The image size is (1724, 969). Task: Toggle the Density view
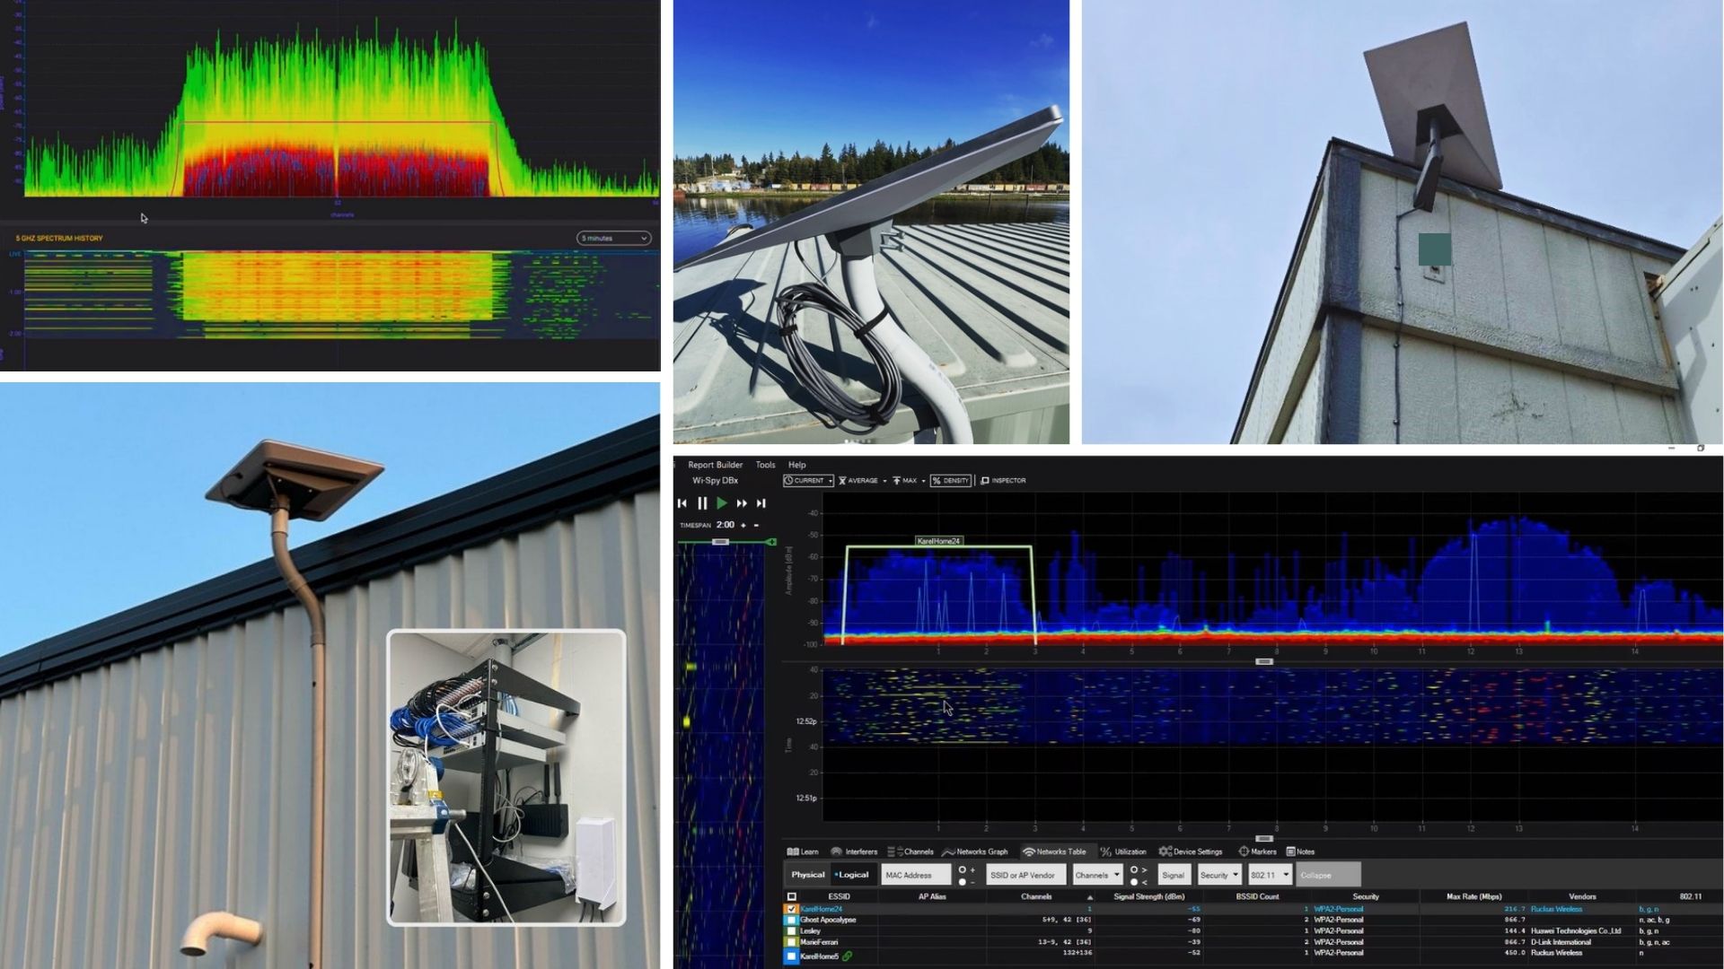(x=951, y=481)
